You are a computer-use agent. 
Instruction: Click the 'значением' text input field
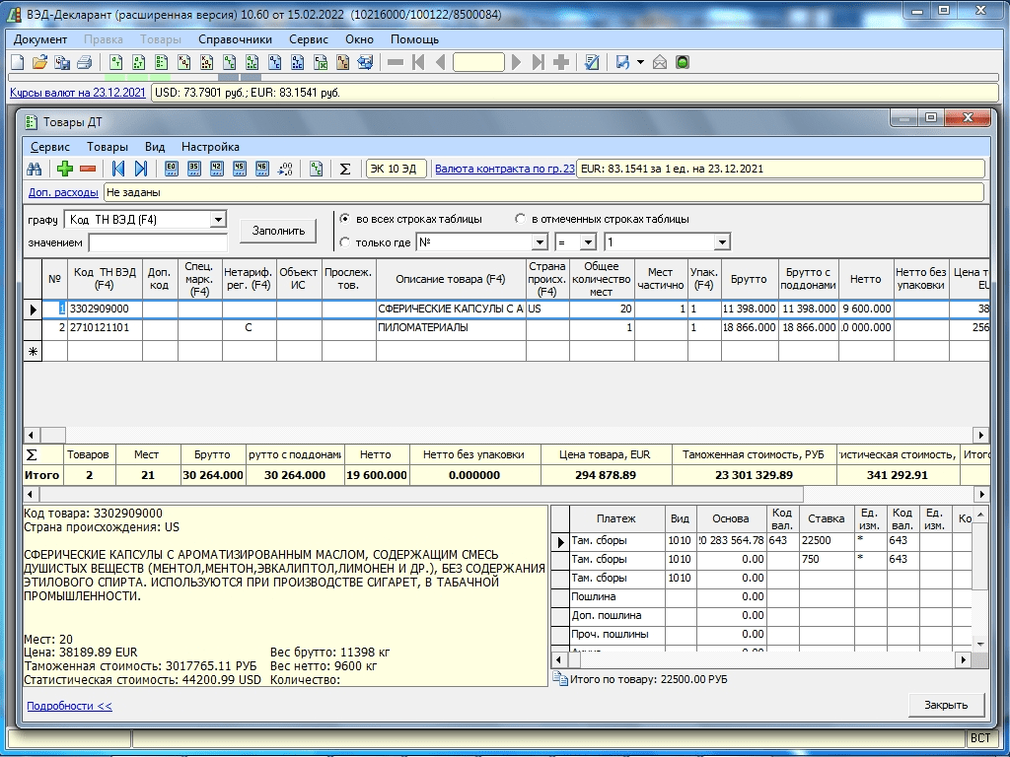pos(158,242)
